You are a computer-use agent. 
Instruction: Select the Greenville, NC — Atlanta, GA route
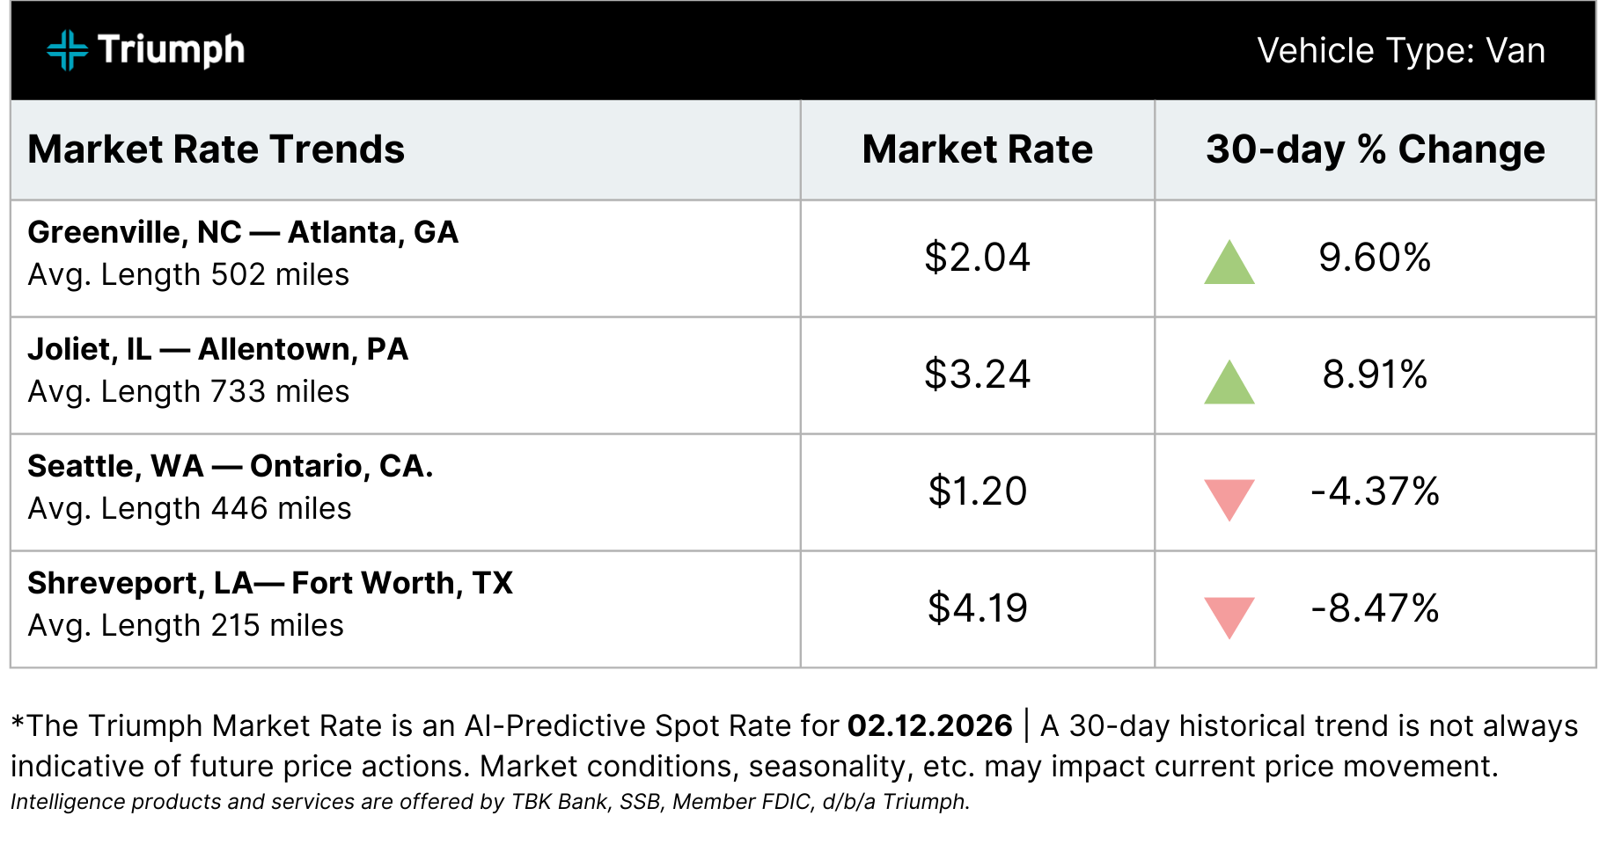click(x=243, y=232)
